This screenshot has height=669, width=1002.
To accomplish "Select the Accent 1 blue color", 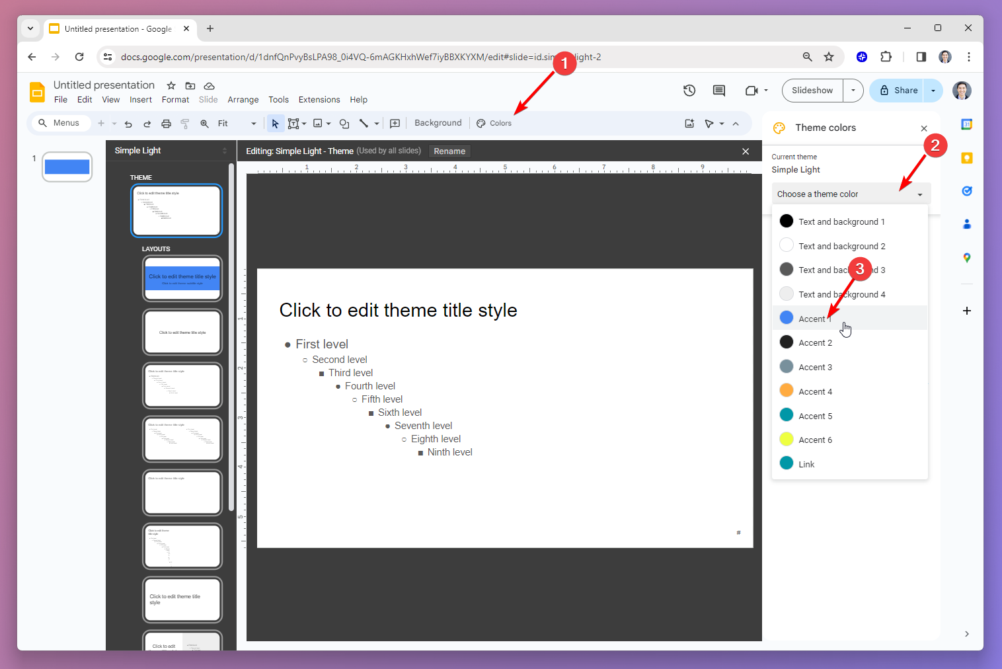I will point(850,318).
